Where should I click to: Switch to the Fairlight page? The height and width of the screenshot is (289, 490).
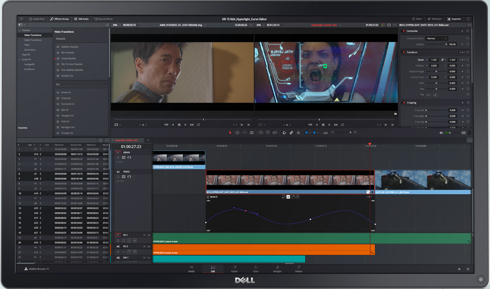coord(277,269)
